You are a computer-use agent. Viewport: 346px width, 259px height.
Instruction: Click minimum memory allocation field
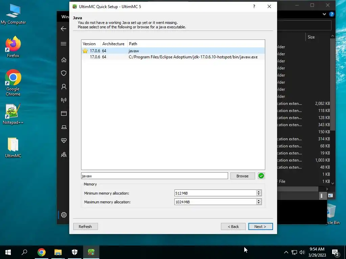click(215, 193)
